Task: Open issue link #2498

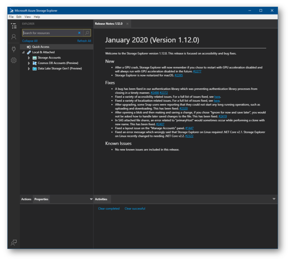Action: [x=155, y=93]
